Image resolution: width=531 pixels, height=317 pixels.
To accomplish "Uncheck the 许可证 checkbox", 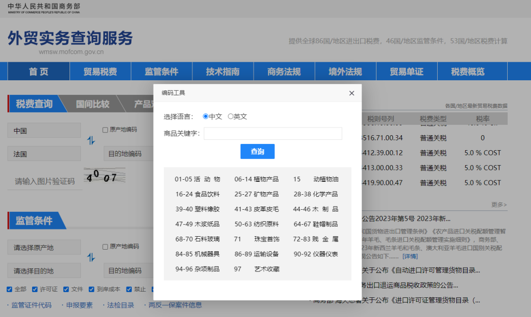I will coord(35,289).
